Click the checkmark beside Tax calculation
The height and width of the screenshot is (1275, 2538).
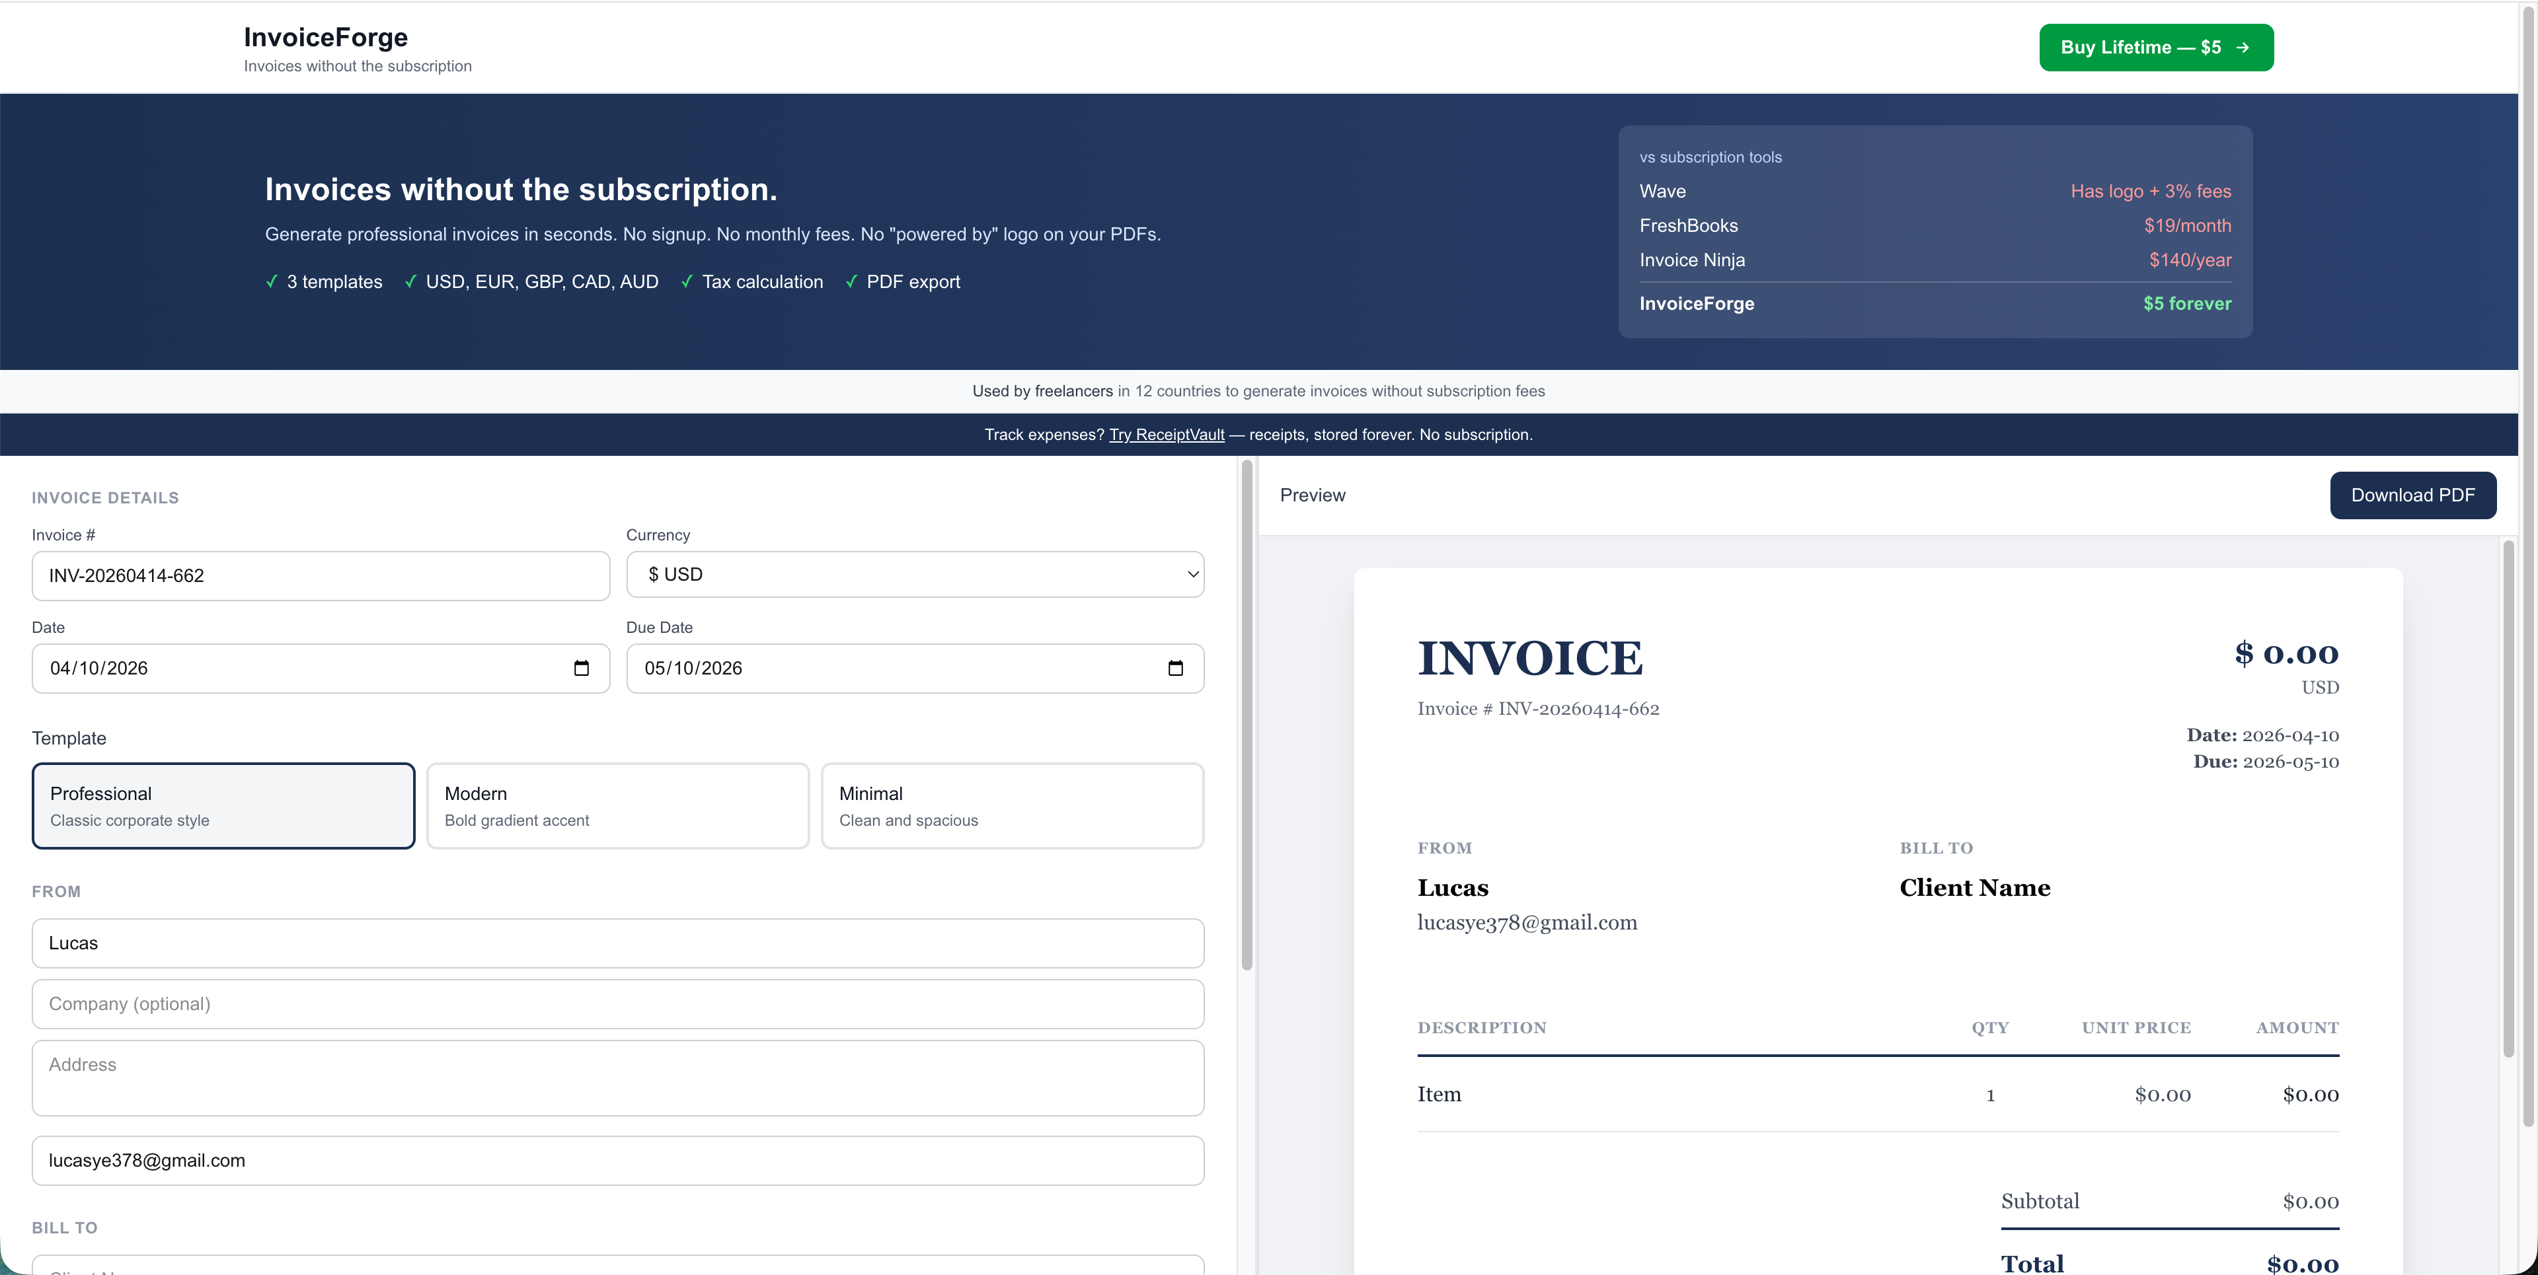point(687,281)
